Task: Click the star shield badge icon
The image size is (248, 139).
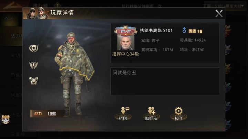Action: coord(34,48)
